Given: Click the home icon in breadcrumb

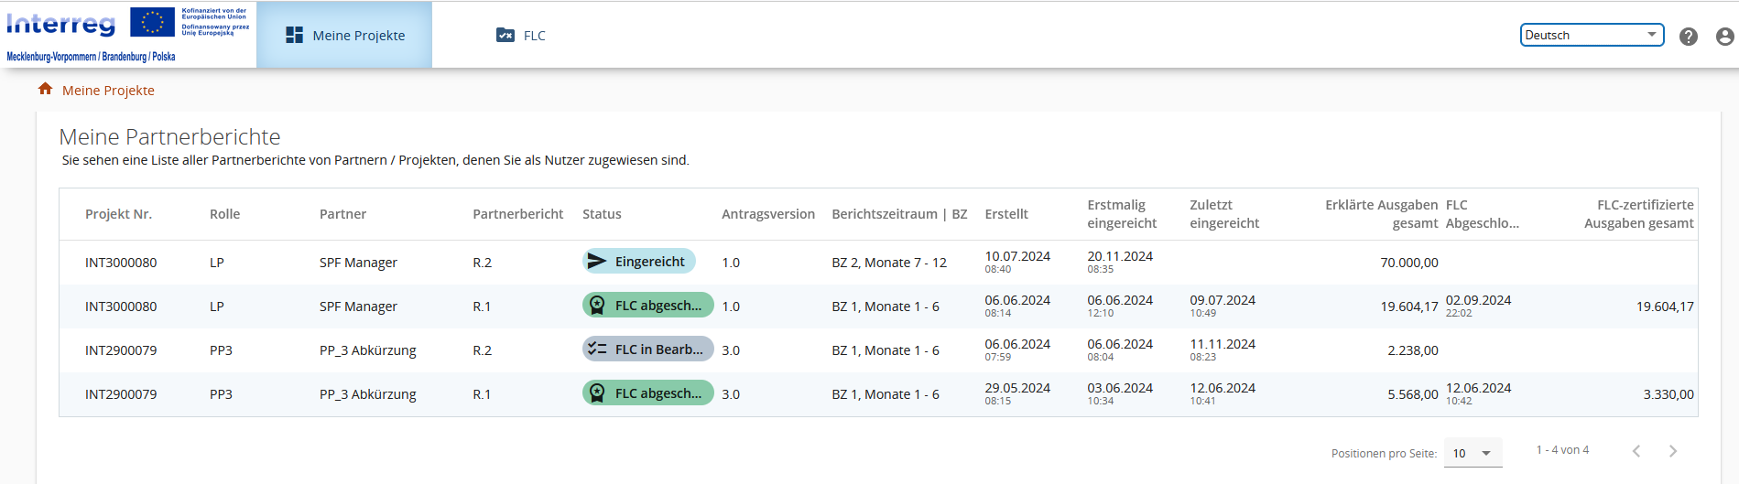Looking at the screenshot, I should [45, 89].
